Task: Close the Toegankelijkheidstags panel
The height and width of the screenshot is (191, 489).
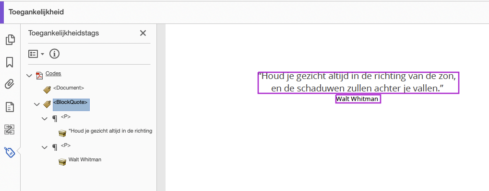Action: point(143,33)
